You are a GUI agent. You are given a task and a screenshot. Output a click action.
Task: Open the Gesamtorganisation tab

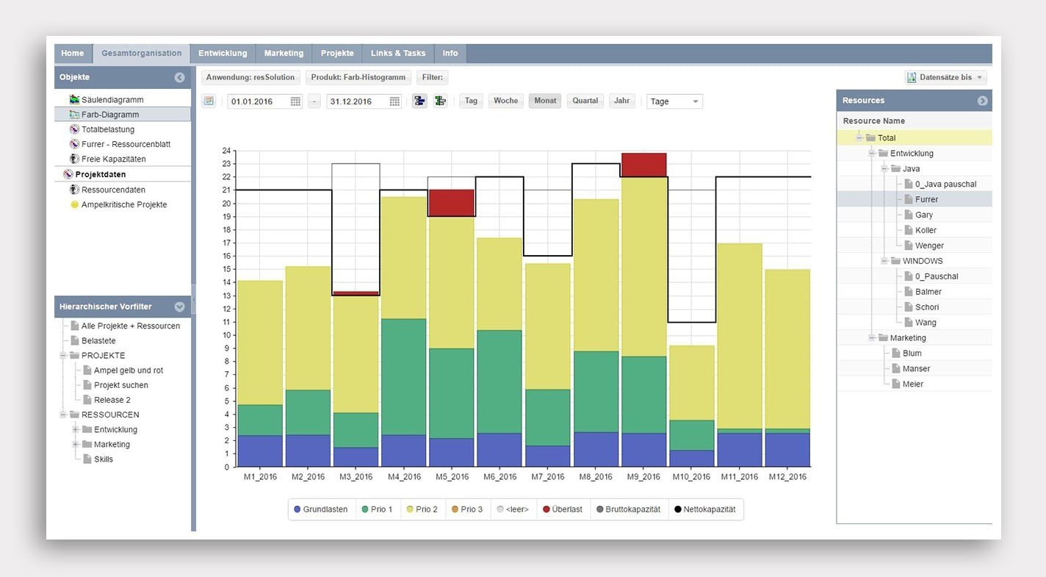point(142,53)
